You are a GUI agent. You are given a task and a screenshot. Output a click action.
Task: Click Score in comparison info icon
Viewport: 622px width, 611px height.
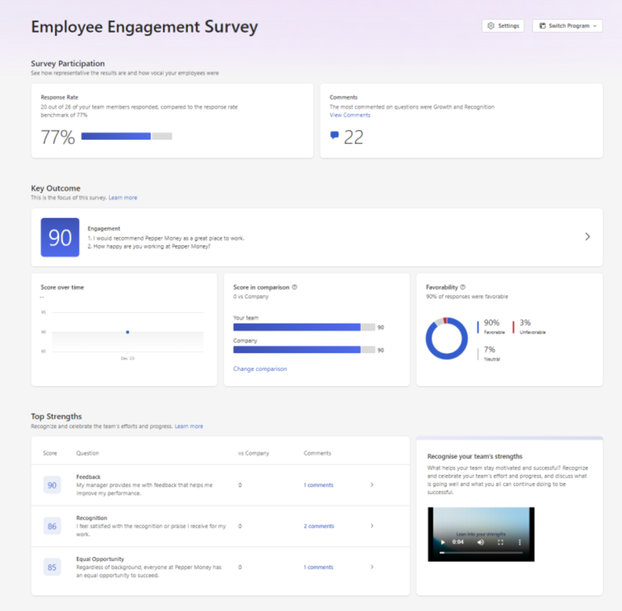point(294,287)
